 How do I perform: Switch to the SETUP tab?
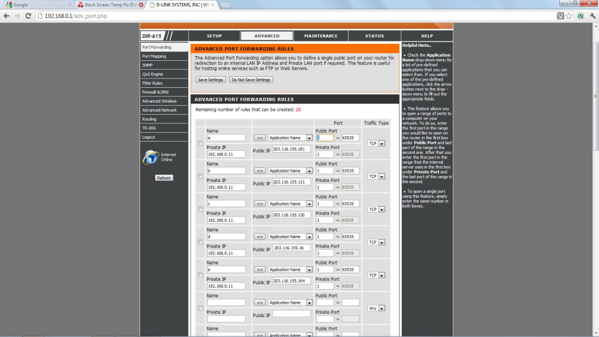point(214,36)
